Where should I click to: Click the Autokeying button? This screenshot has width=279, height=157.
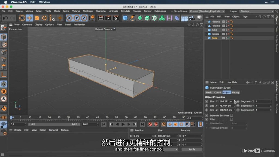(156, 124)
